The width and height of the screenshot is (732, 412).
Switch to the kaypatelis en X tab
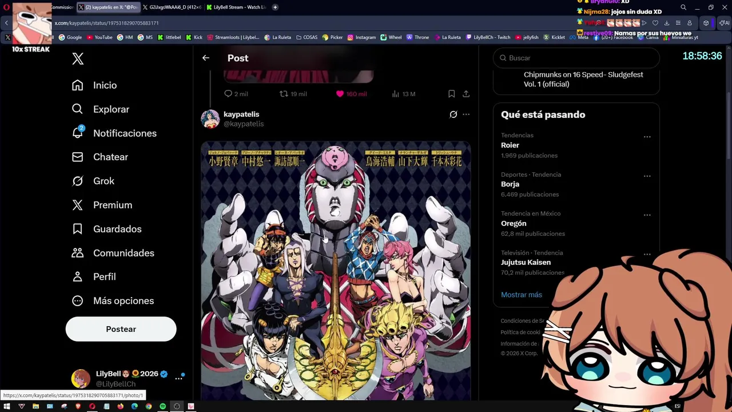(x=108, y=7)
